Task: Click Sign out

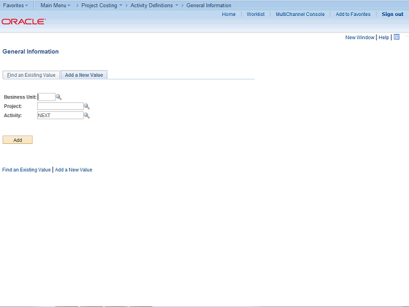Action: click(x=392, y=14)
